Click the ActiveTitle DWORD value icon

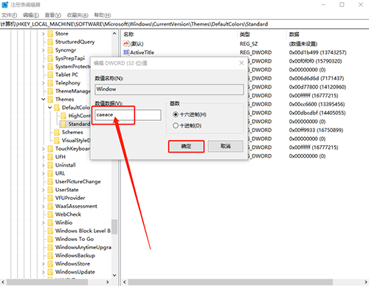click(x=126, y=52)
